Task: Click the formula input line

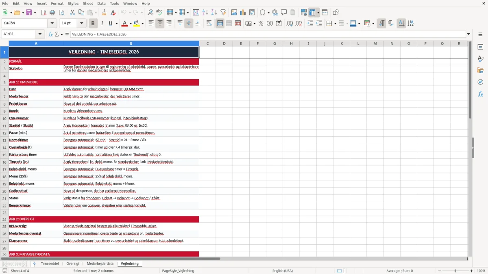Action: tap(268, 35)
